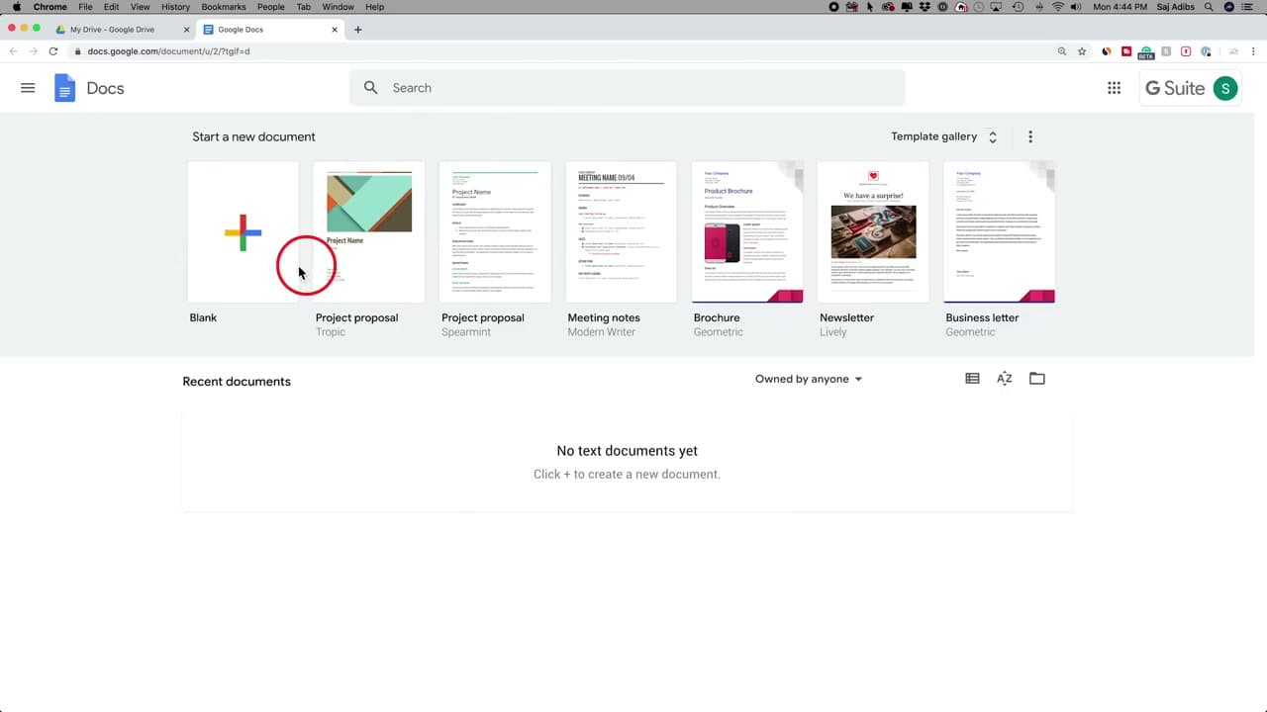Image resolution: width=1267 pixels, height=712 pixels.
Task: Select the Google Docs browser tab
Action: (269, 30)
